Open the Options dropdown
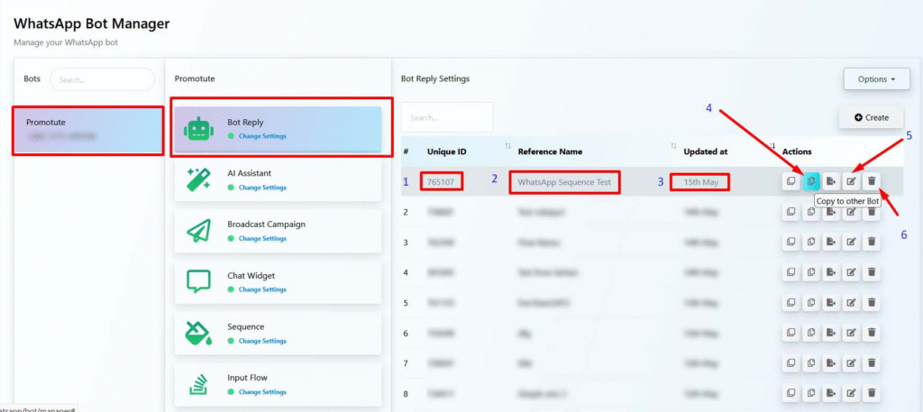 pos(876,78)
